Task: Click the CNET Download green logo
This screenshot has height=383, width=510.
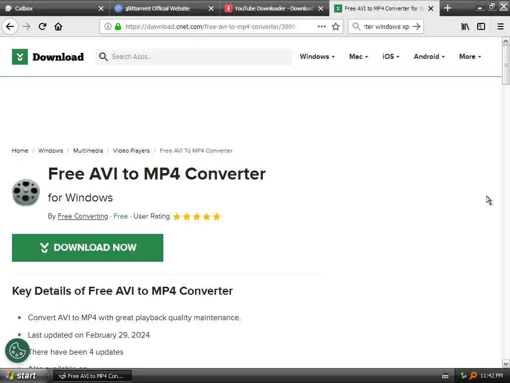Action: point(20,57)
